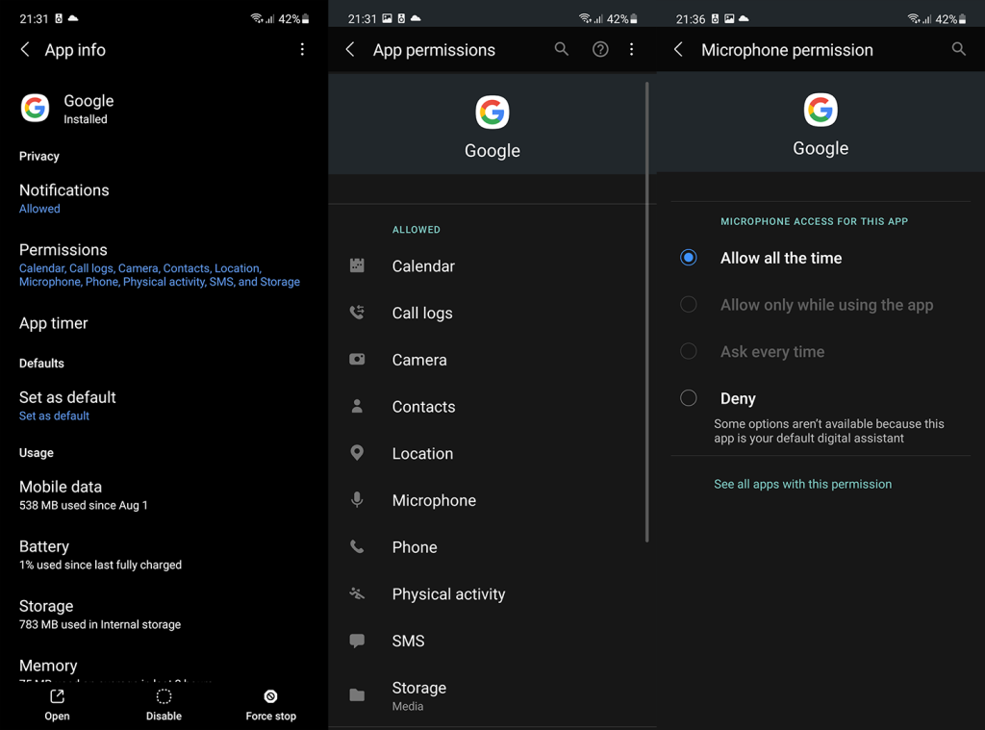Open Calendar permission label
Viewport: 985px width, 730px height.
point(423,265)
